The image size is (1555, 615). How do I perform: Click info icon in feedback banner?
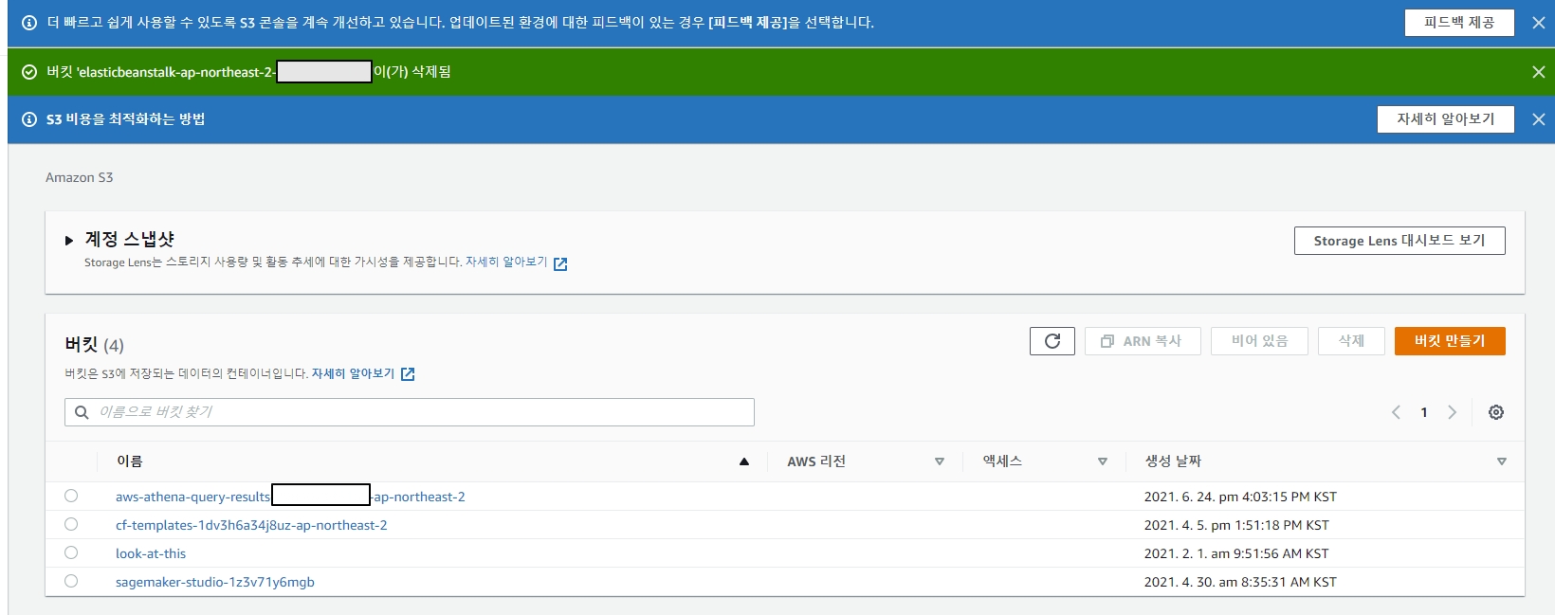point(29,23)
